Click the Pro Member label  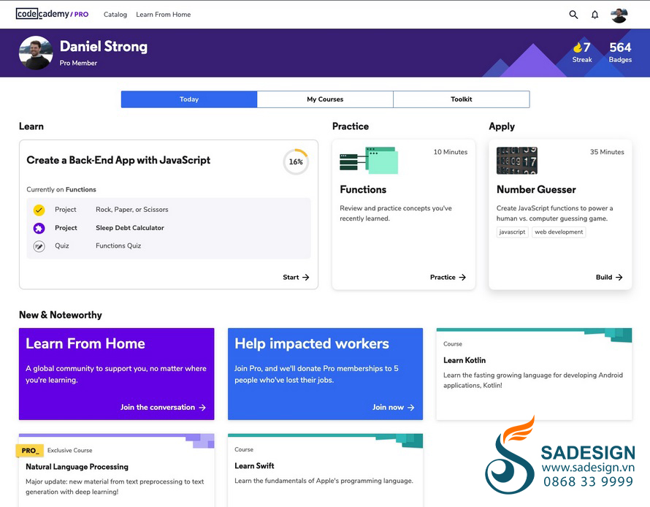click(x=78, y=63)
